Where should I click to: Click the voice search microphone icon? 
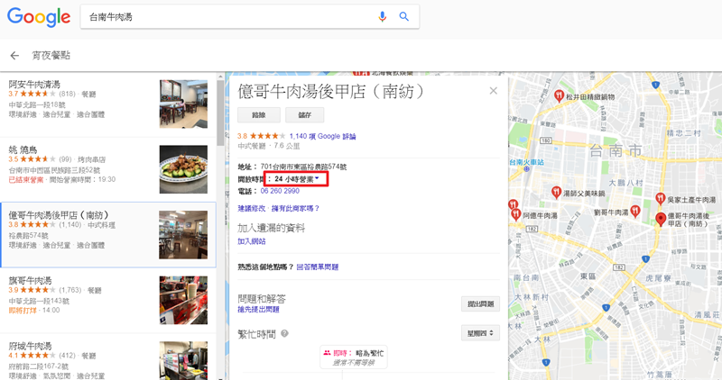[x=383, y=17]
